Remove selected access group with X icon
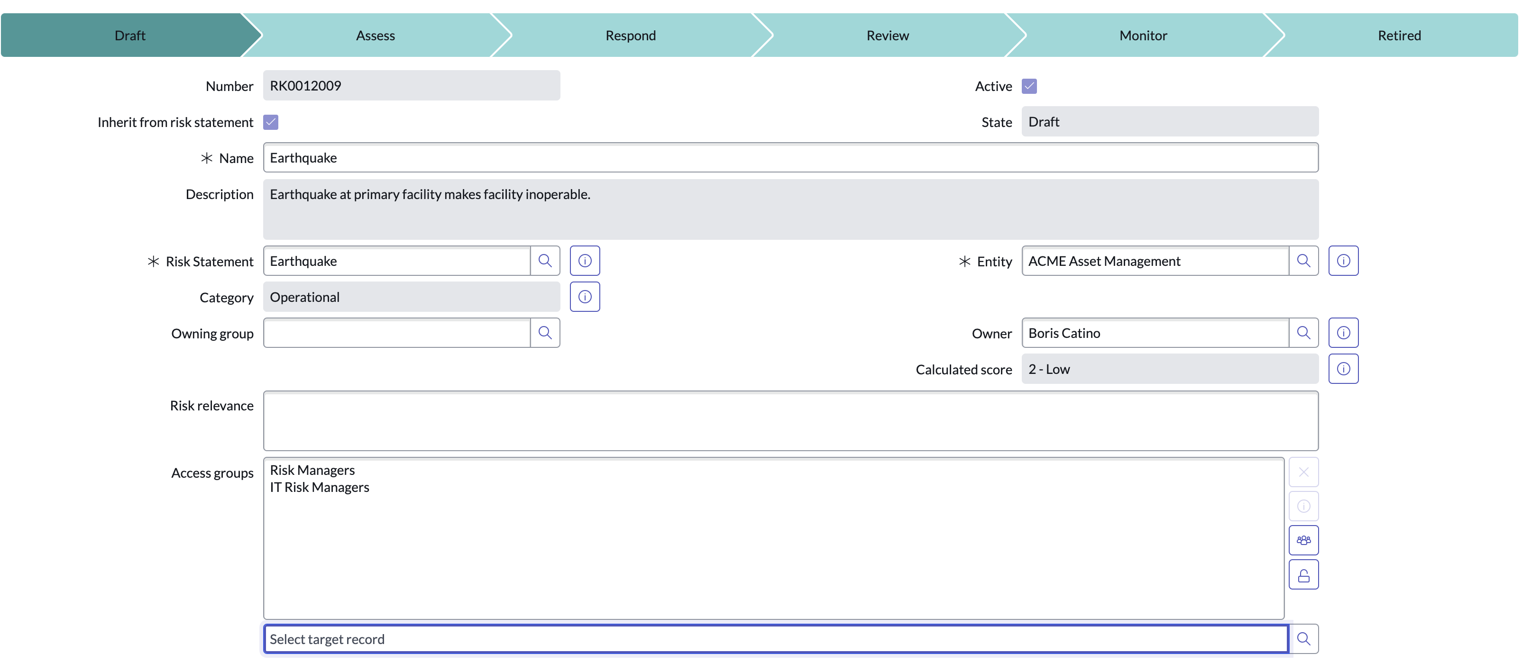1522x672 pixels. pyautogui.click(x=1303, y=472)
